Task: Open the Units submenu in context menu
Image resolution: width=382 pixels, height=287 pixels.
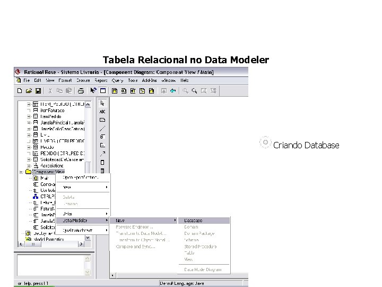Action: point(83,214)
